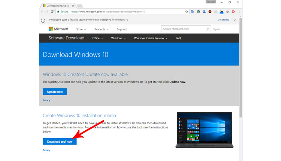The height and width of the screenshot is (161, 281).
Task: Click the Update now button
Action: 55,92
